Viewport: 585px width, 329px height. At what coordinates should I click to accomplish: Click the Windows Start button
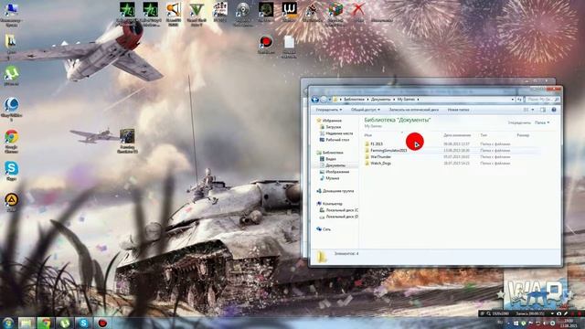7,323
